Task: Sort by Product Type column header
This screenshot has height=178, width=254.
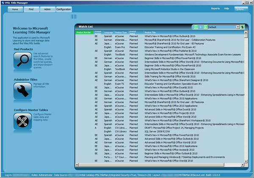Action: 121,33
